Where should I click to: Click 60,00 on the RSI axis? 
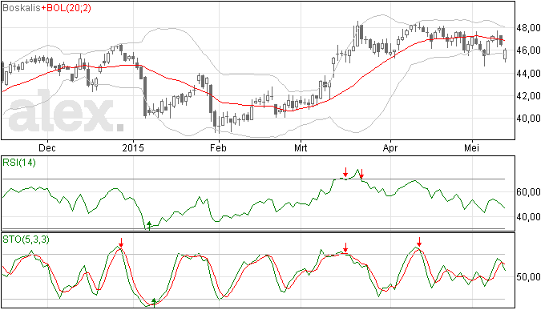coord(528,192)
